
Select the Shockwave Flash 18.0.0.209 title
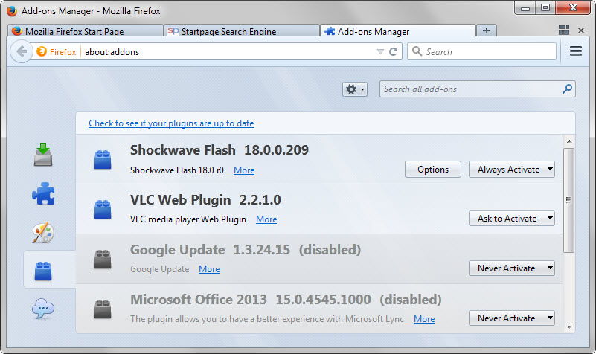[x=220, y=150]
